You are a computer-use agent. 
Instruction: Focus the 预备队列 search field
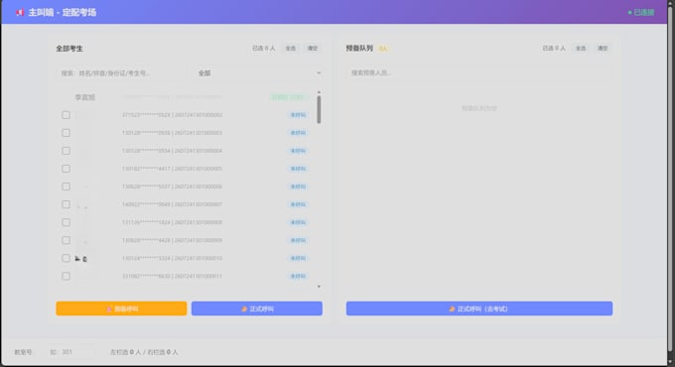[479, 72]
